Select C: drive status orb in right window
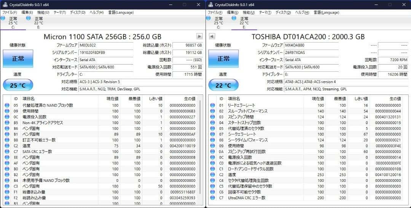The width and height of the screenshot is (411, 208). [x=209, y=18]
